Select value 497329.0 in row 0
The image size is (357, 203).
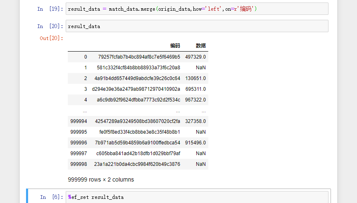[195, 57]
